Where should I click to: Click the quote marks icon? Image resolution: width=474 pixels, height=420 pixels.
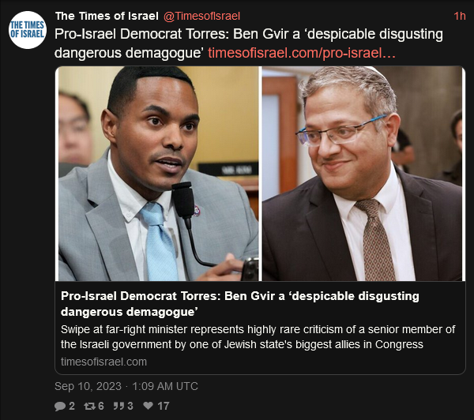118,406
